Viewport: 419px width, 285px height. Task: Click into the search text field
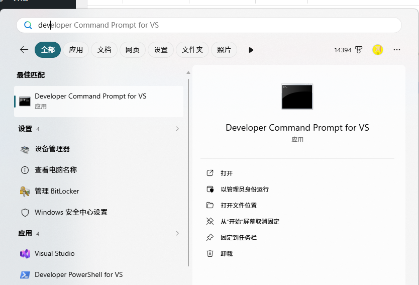point(208,25)
